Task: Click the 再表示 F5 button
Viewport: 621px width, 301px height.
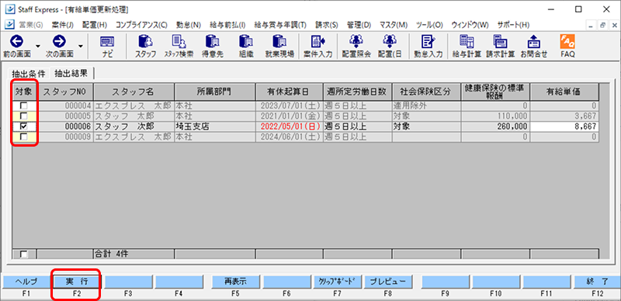Action: coord(235,282)
